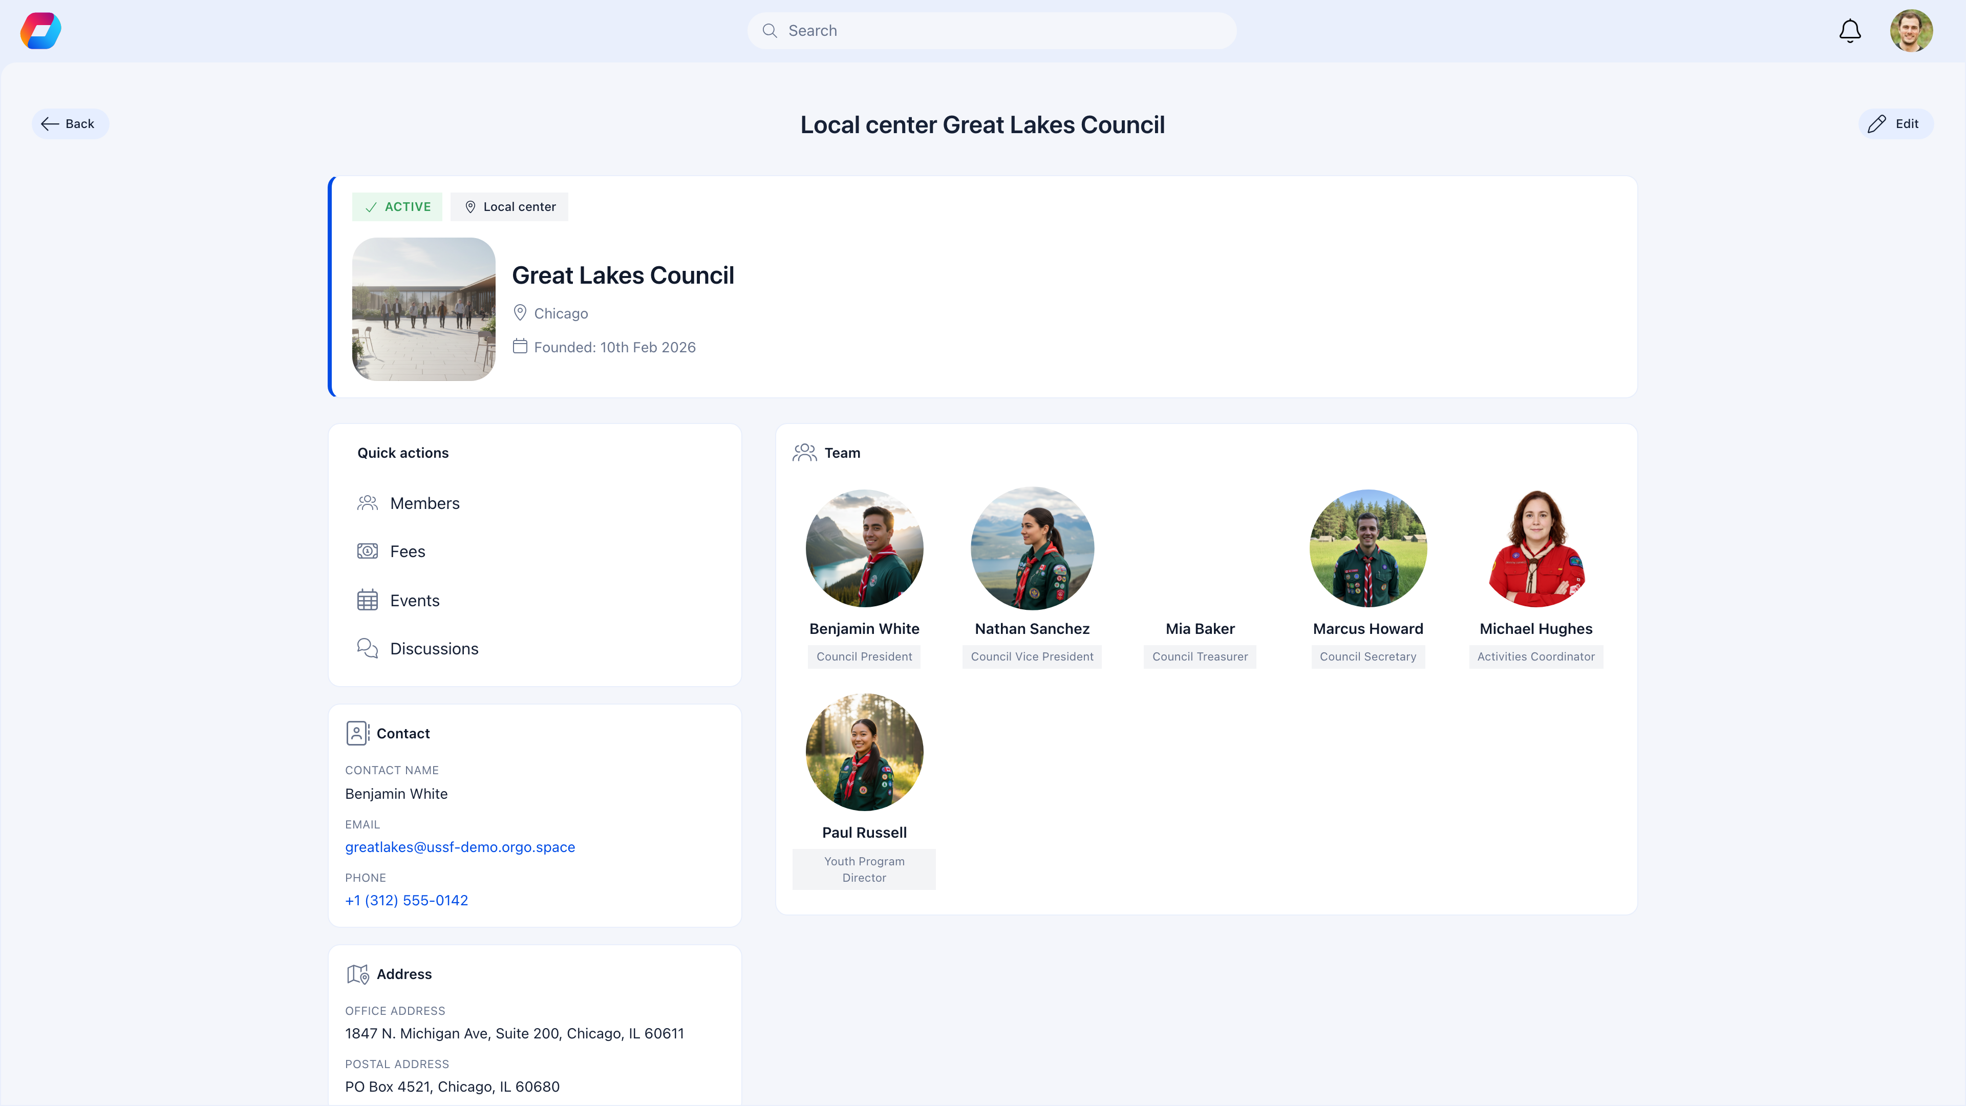
Task: Click the Back button
Action: [x=70, y=123]
